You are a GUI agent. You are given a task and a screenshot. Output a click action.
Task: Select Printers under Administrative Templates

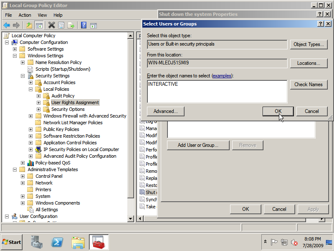coord(43,190)
